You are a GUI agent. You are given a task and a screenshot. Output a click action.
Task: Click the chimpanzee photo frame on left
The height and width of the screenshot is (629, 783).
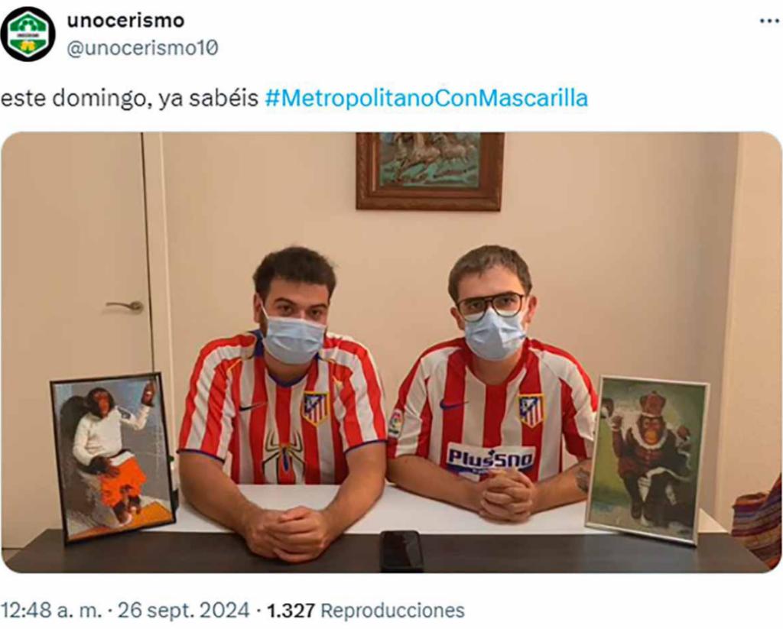point(113,456)
